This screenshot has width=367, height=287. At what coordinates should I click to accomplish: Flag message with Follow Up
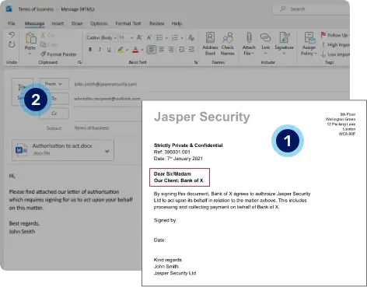coord(335,35)
